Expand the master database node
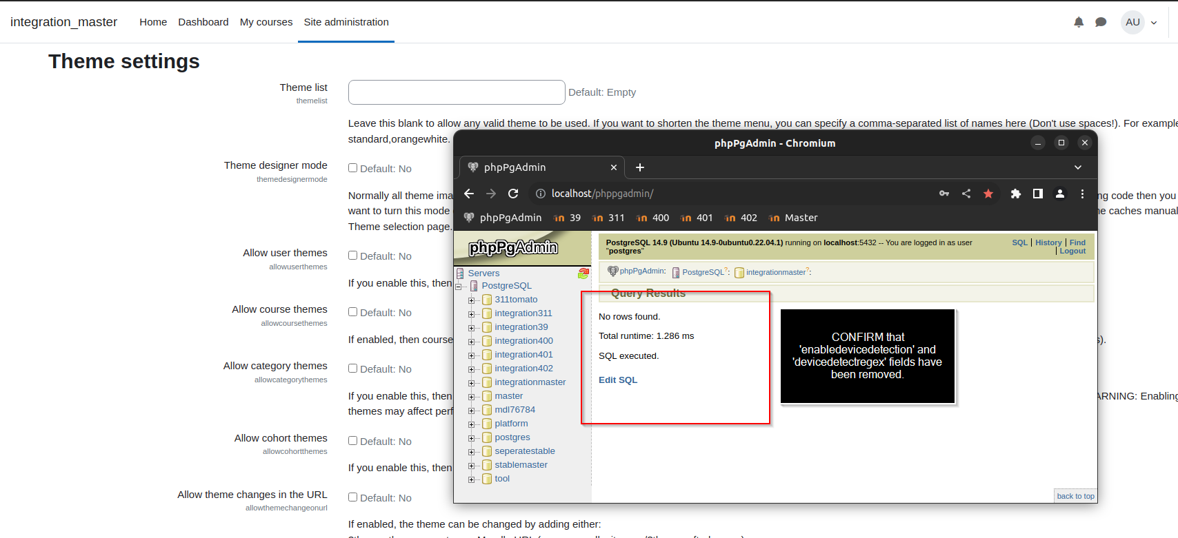1178x538 pixels. (472, 397)
